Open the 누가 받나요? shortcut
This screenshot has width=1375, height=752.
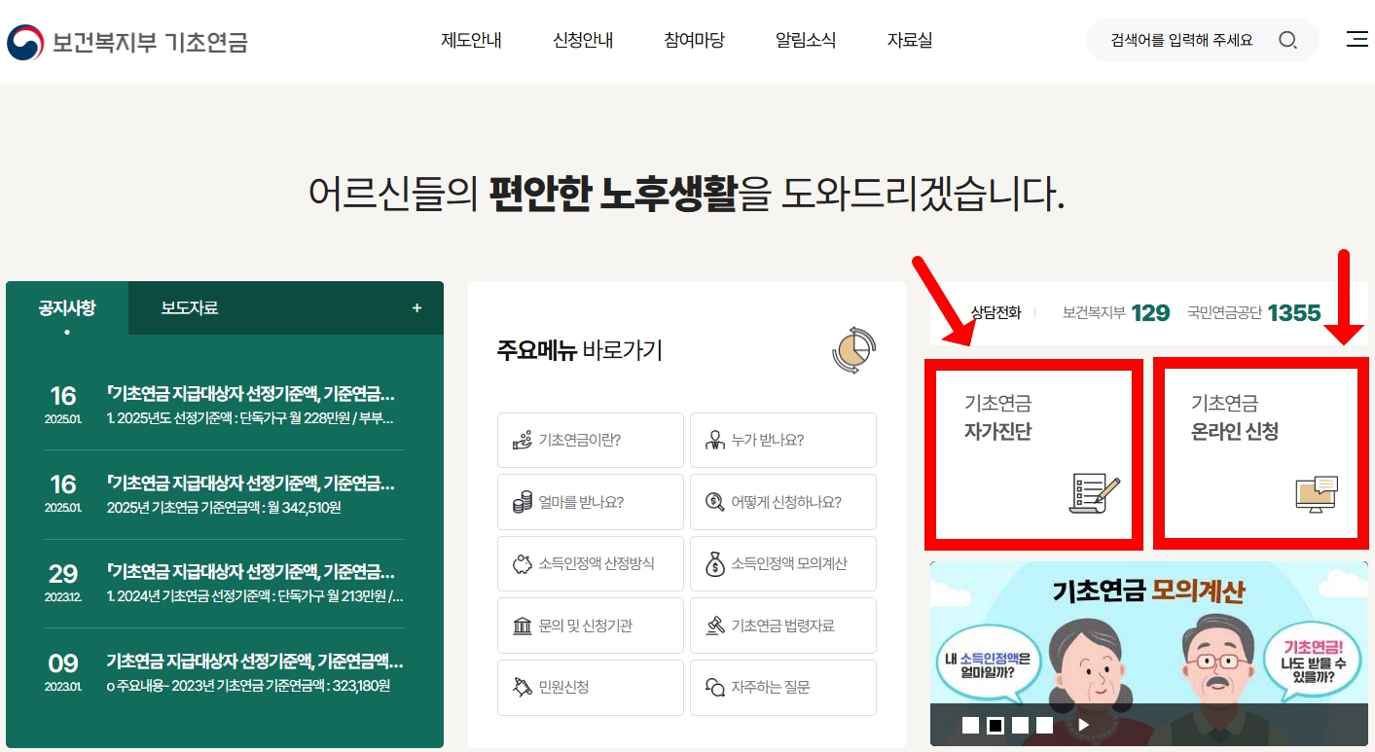[783, 440]
